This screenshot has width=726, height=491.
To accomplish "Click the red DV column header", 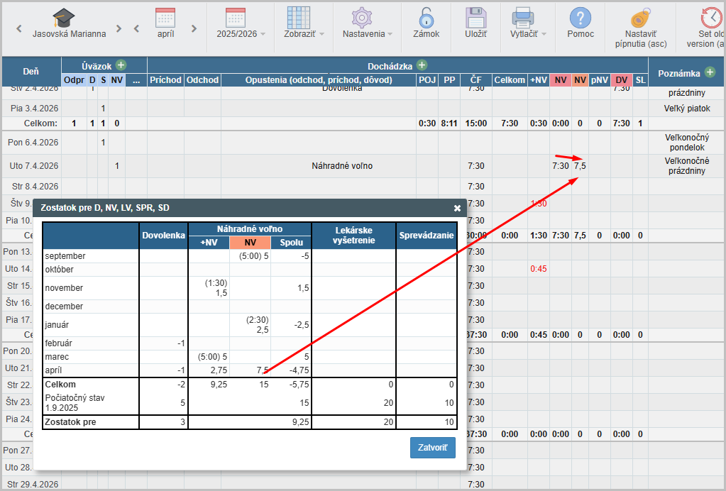I will coord(622,80).
